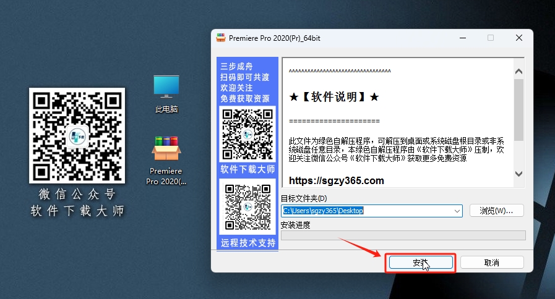
Task: Click the 软件下载大师 label in the blue sidebar
Action: [x=247, y=169]
